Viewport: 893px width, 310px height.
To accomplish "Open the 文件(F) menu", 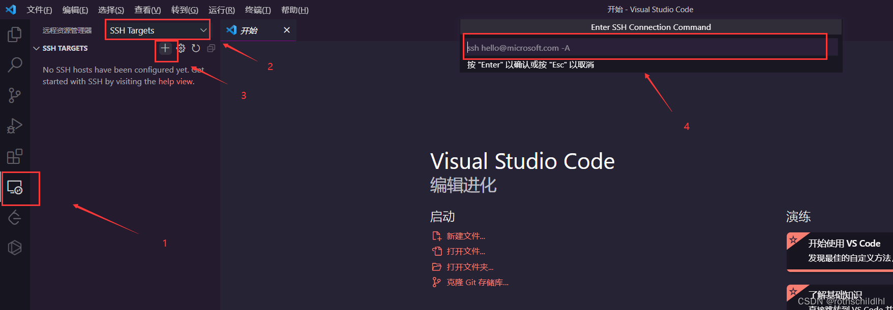I will point(39,10).
